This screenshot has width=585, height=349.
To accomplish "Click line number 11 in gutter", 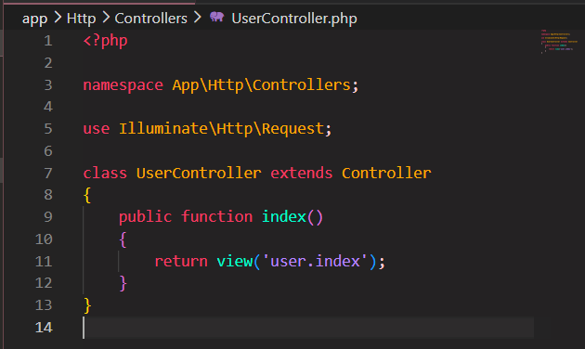I will (44, 262).
